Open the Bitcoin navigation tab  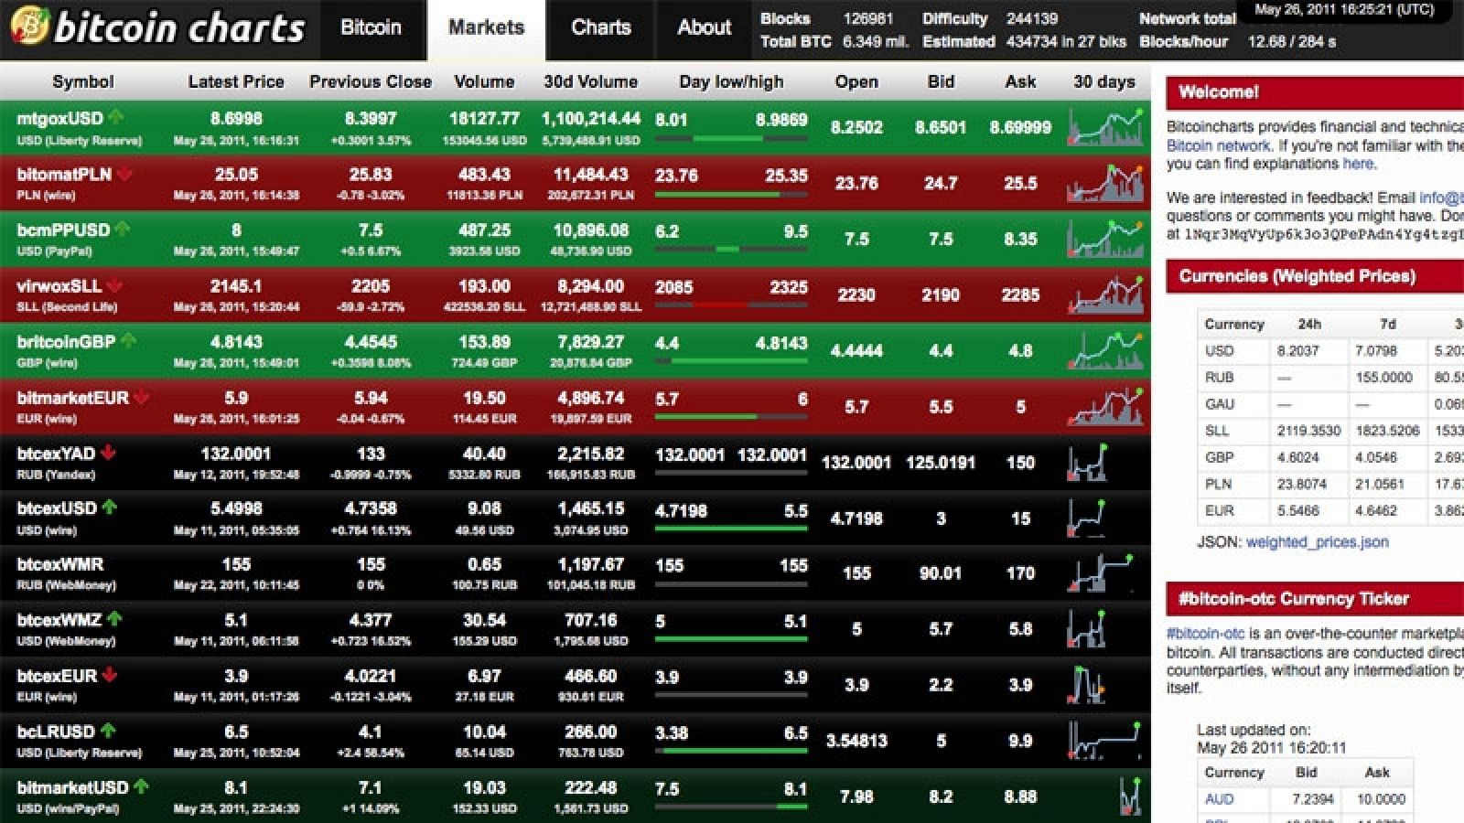[x=371, y=27]
